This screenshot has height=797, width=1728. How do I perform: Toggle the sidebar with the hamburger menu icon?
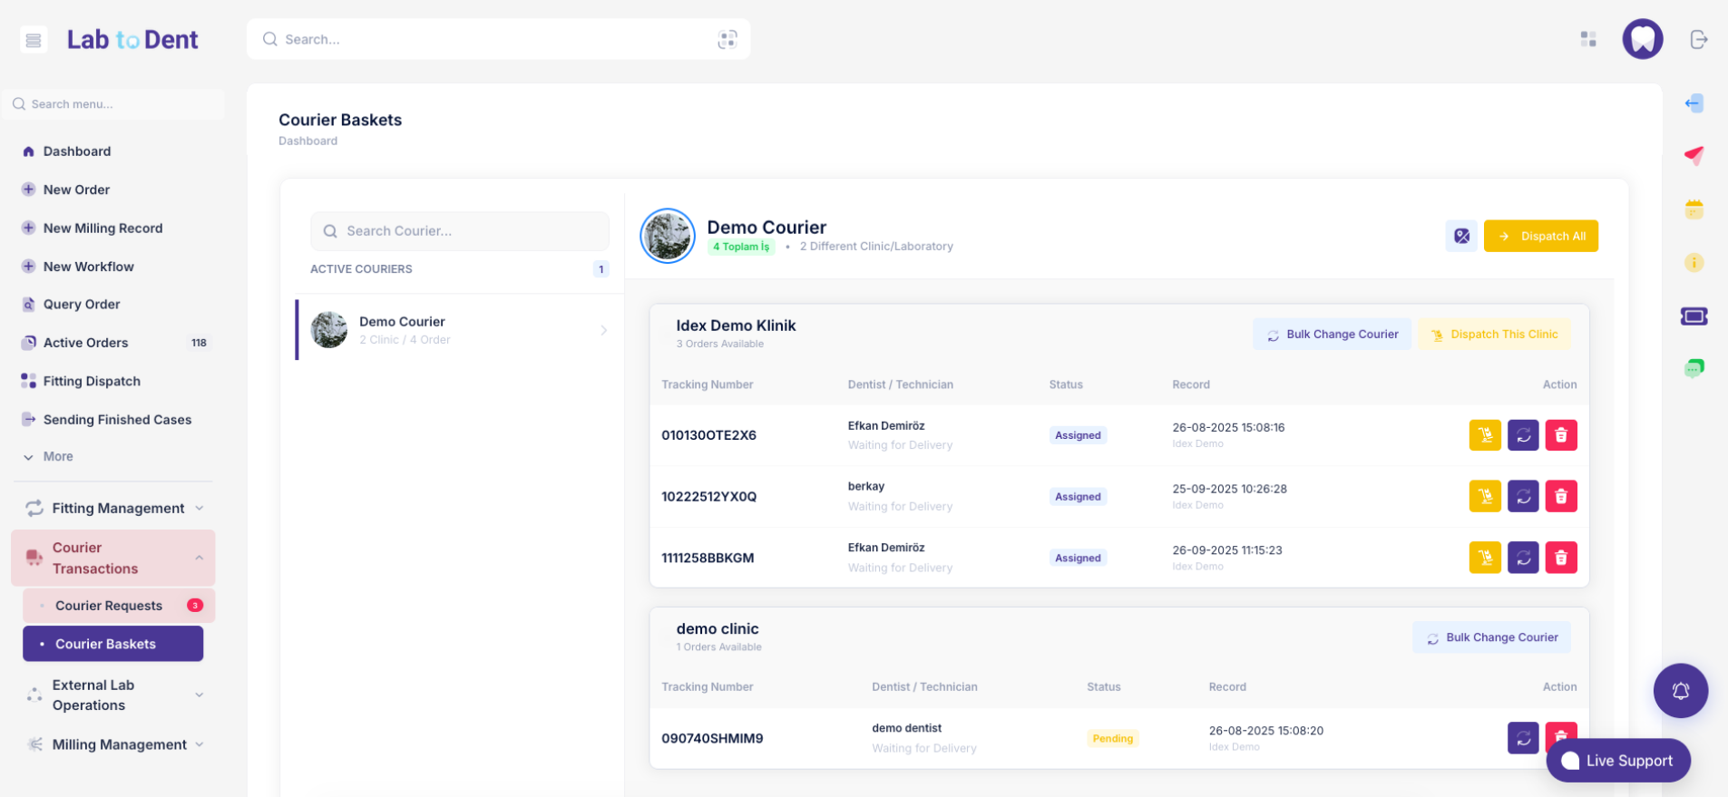pos(34,40)
